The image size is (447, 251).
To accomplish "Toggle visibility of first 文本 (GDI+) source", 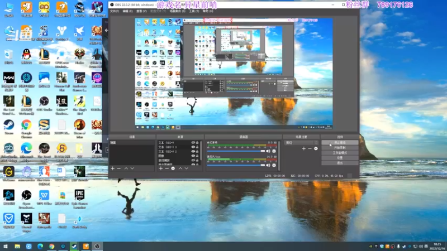I will [x=193, y=143].
